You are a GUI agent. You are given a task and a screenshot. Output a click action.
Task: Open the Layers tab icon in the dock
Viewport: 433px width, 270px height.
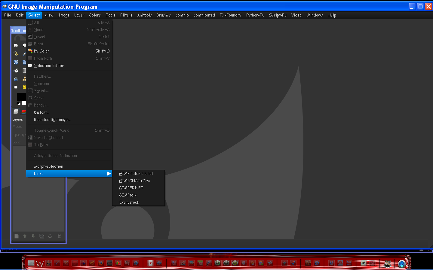pos(16,111)
